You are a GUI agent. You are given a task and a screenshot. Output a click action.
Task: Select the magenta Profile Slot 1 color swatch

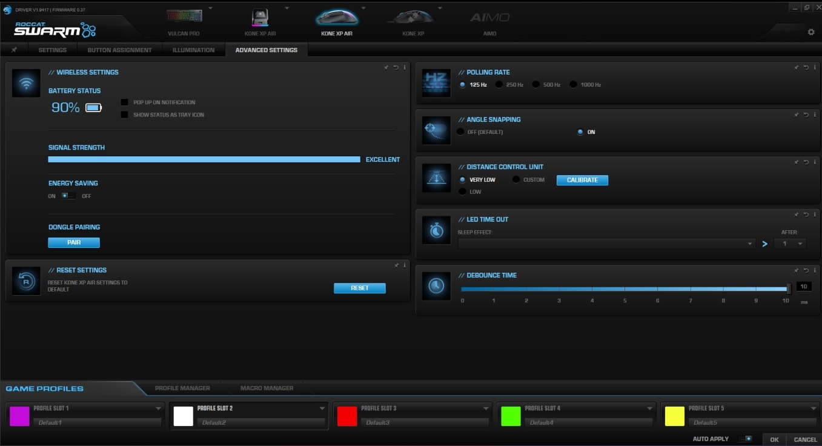(19, 416)
